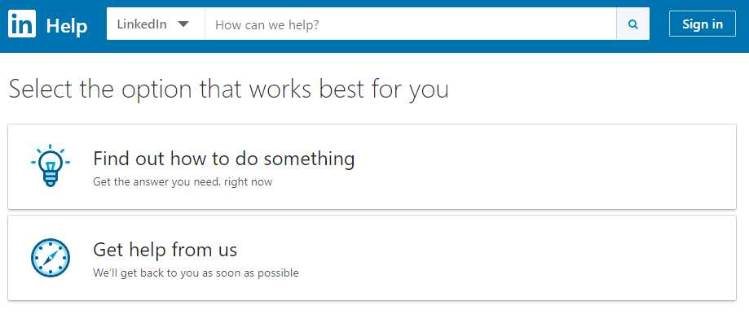Open the Help home text link

[x=67, y=25]
